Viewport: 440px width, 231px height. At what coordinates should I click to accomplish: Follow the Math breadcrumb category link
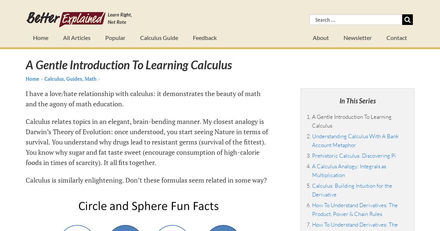point(91,79)
